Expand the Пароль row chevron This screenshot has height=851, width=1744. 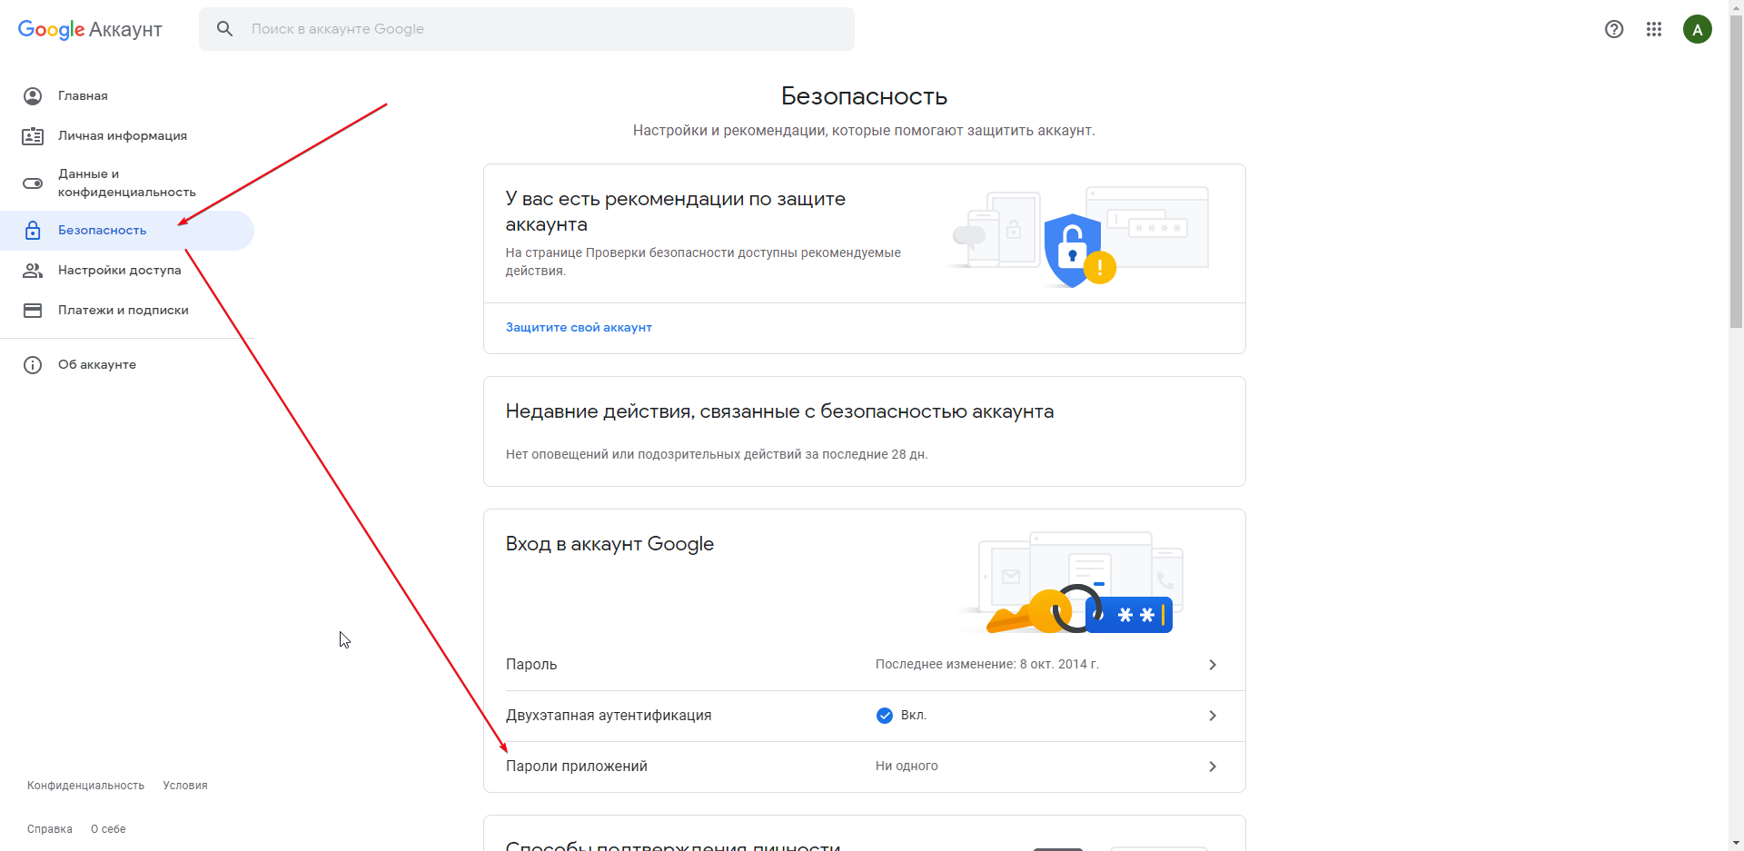tap(1213, 665)
